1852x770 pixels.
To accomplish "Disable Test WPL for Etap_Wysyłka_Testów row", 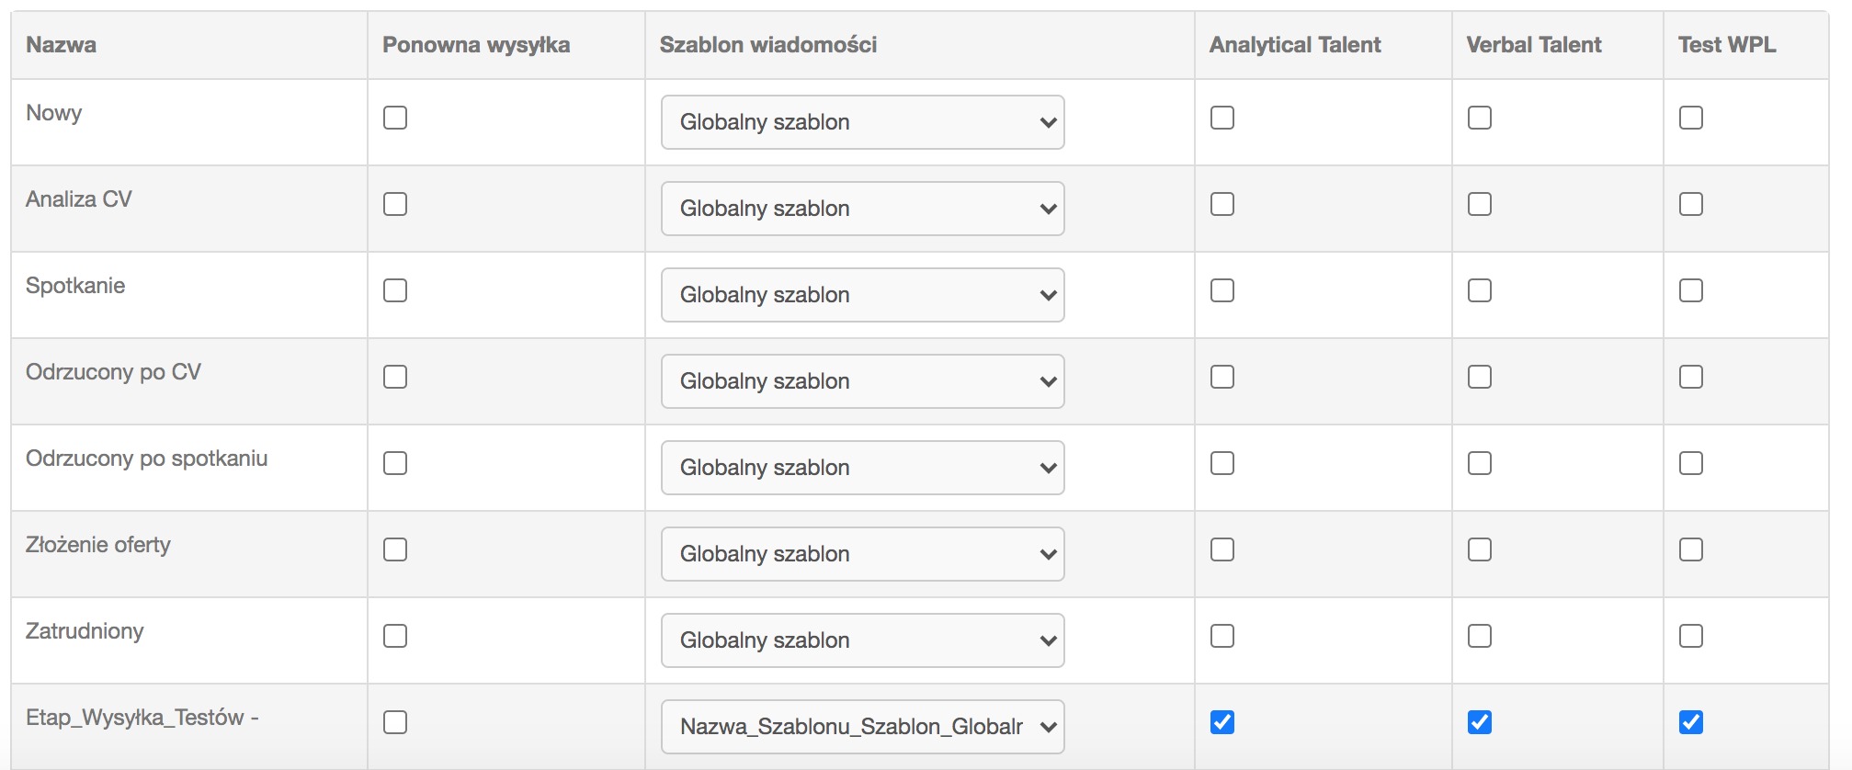I will 1691,722.
